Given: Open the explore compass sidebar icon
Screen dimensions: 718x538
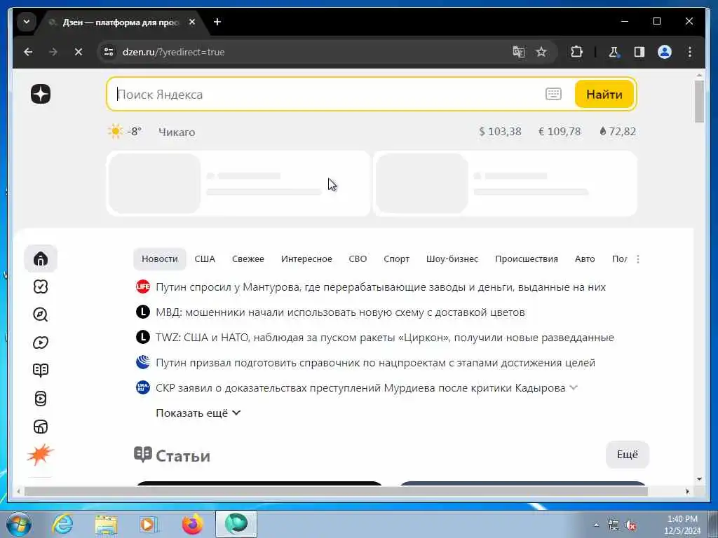Looking at the screenshot, I should point(41,315).
